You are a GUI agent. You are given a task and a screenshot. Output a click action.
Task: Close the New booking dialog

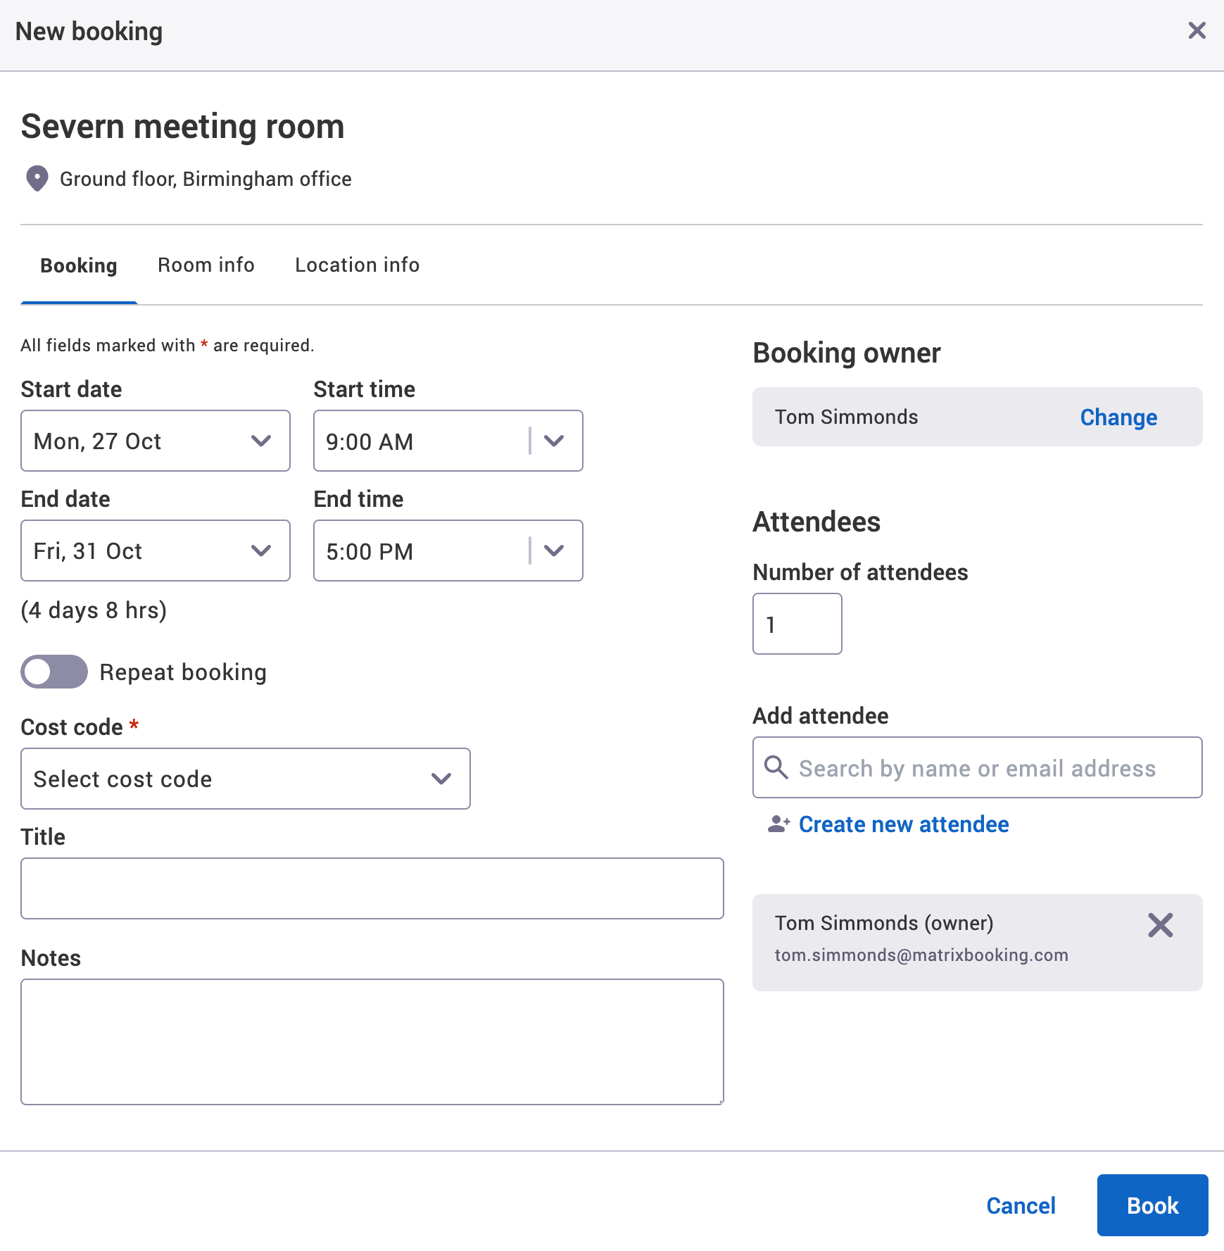[x=1197, y=30]
